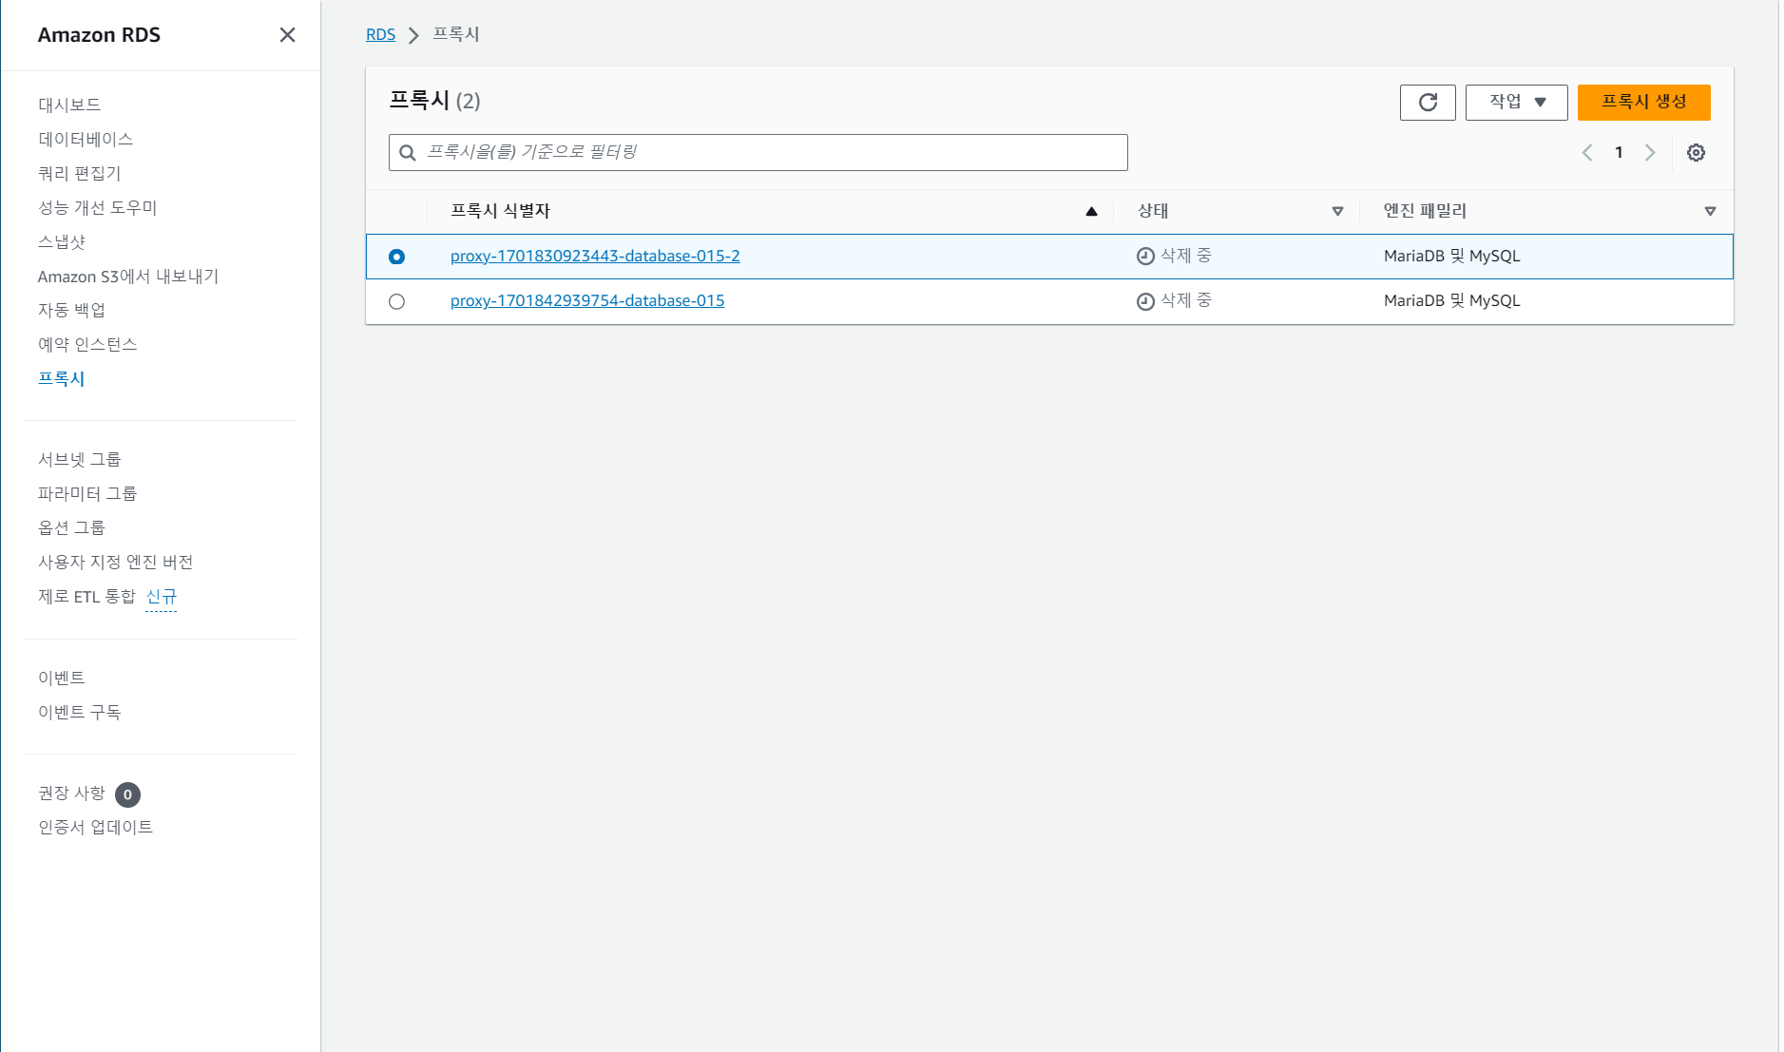Click MariaDB 및 MySQL for proxy-1701842939754-database-015
1784x1052 pixels.
pos(1452,300)
